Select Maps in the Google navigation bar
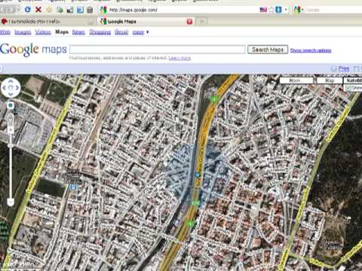 62,32
